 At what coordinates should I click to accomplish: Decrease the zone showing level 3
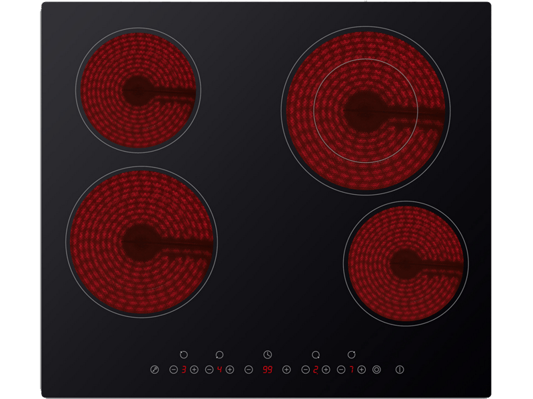[173, 370]
